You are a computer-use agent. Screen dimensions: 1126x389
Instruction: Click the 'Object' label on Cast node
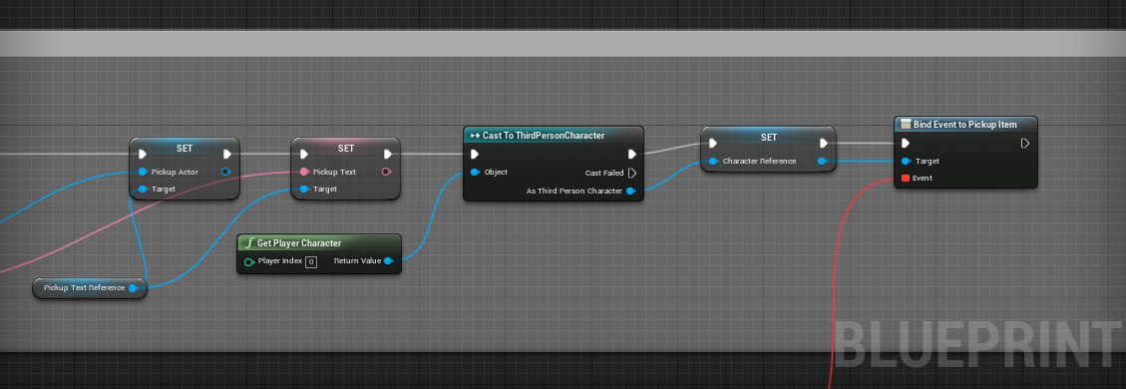(x=497, y=173)
